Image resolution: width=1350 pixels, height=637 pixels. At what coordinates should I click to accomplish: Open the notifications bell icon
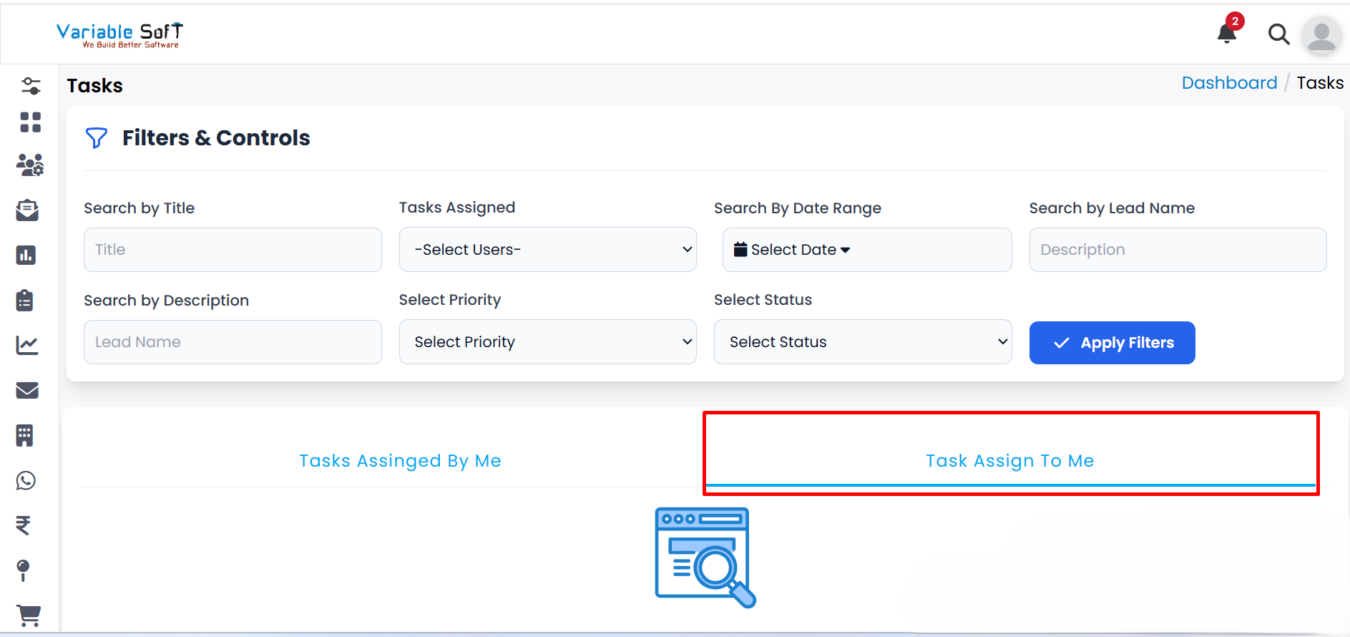[1228, 33]
